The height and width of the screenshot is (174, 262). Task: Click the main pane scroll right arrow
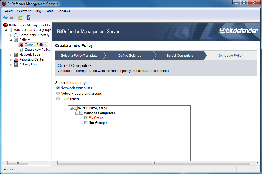[257, 163]
